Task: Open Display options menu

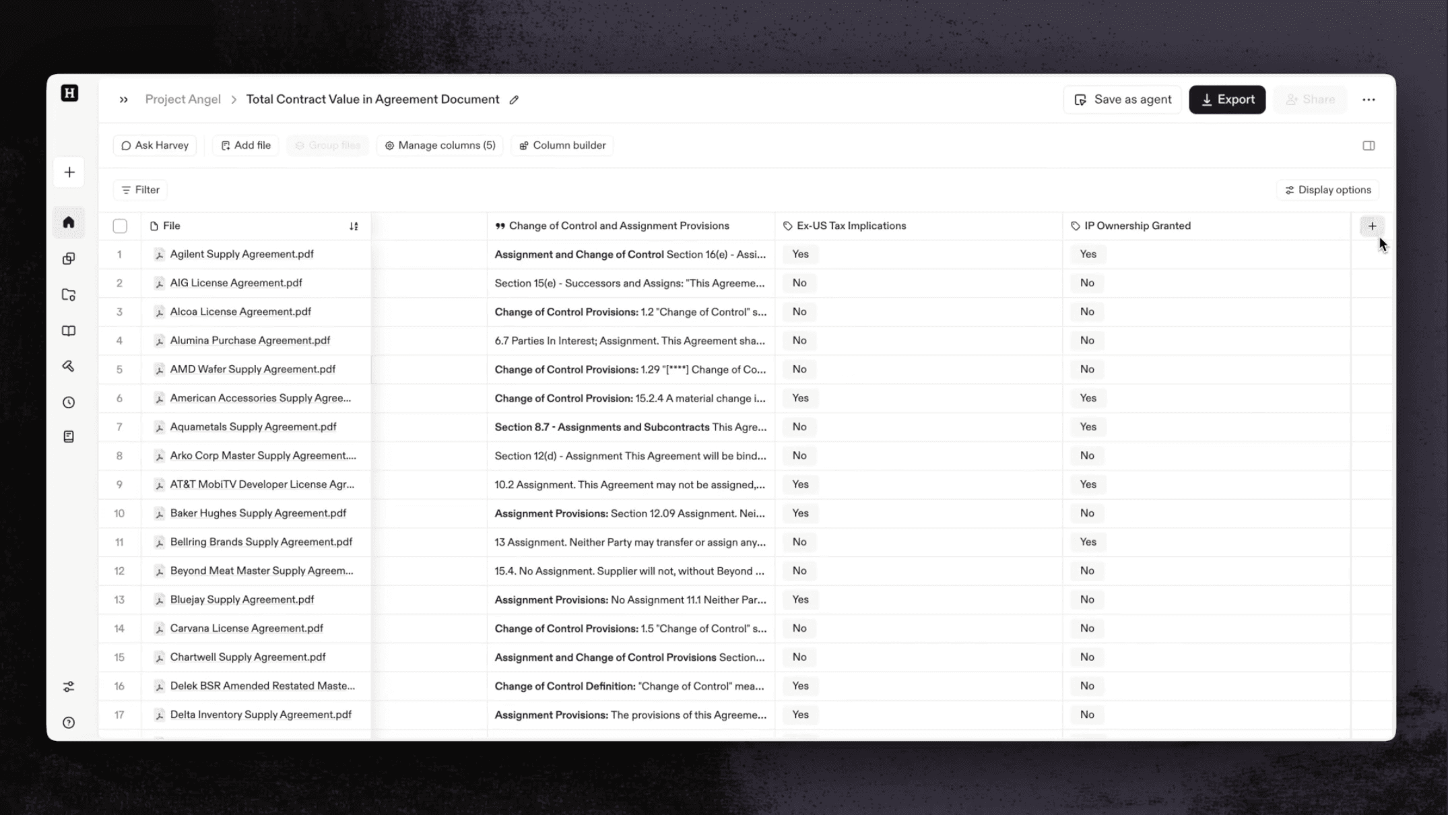Action: (1328, 190)
